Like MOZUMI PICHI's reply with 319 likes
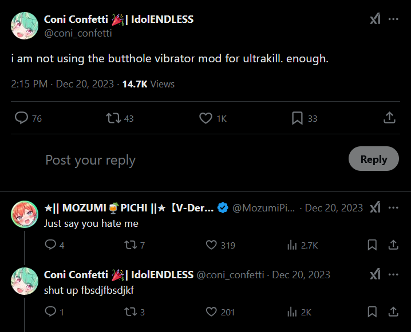The height and width of the screenshot is (332, 411). pos(212,245)
